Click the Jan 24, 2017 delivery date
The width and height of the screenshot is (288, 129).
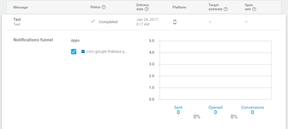coord(147,20)
